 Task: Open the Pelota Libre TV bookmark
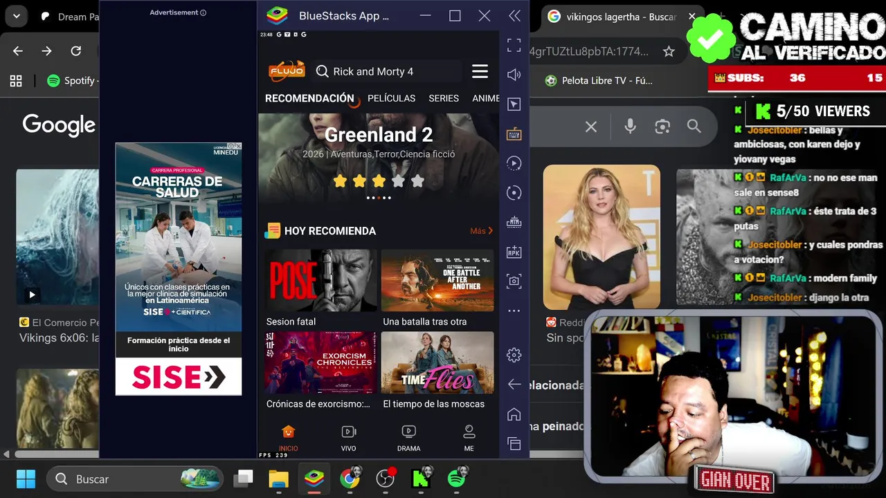[x=599, y=81]
